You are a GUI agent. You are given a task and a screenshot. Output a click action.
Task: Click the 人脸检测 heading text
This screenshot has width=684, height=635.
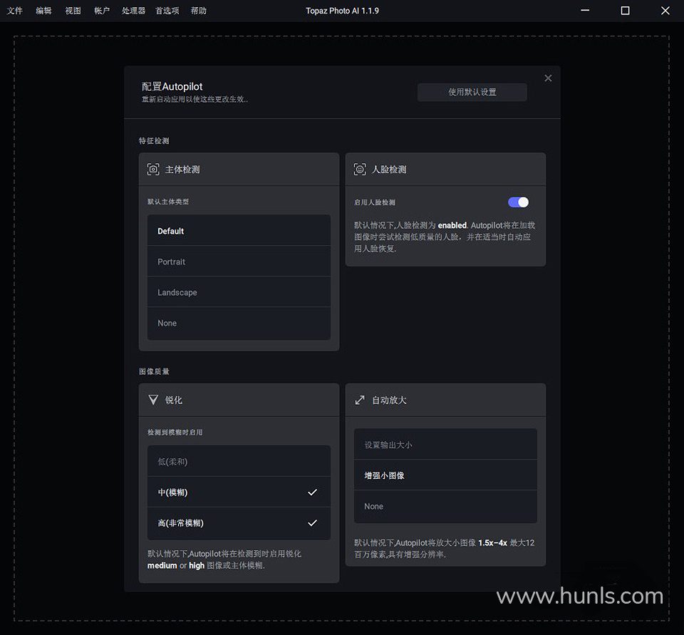[389, 170]
